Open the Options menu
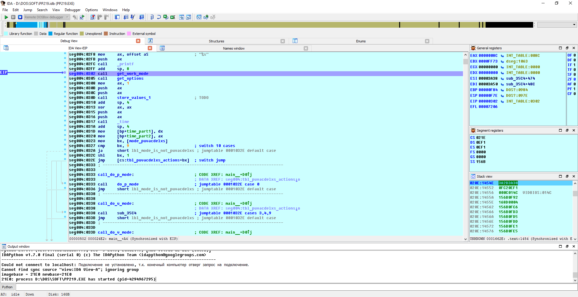578x297 pixels. 92,10
